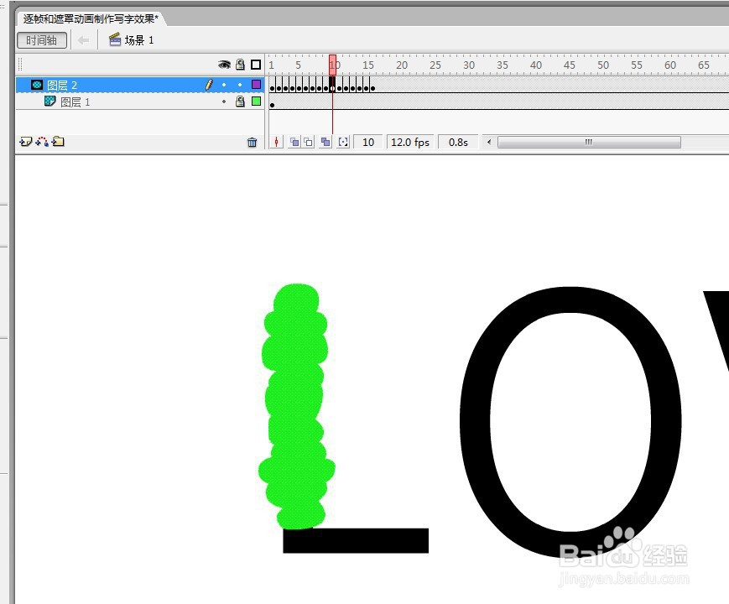Click frame number 60 on timeline ruler
The width and height of the screenshot is (729, 604).
coord(670,65)
